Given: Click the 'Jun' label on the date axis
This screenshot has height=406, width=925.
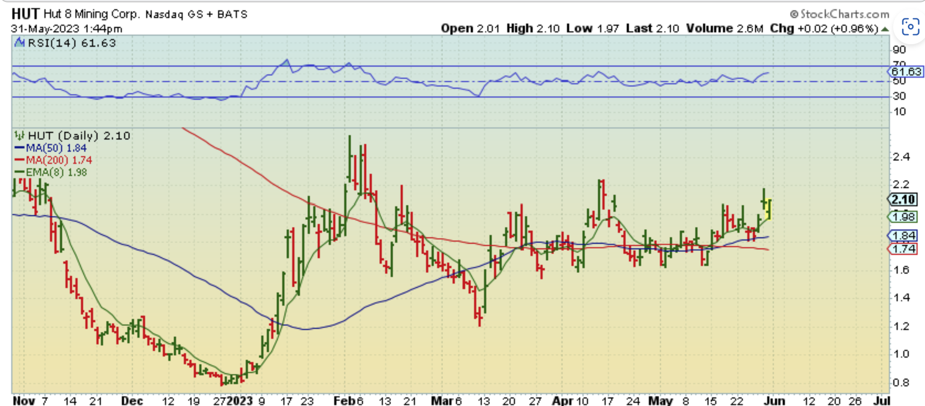Looking at the screenshot, I should point(774,400).
